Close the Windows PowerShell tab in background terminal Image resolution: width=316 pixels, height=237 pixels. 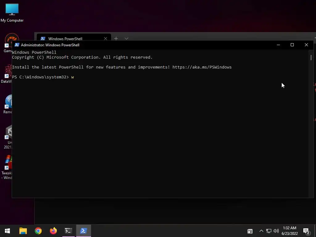tap(106, 39)
